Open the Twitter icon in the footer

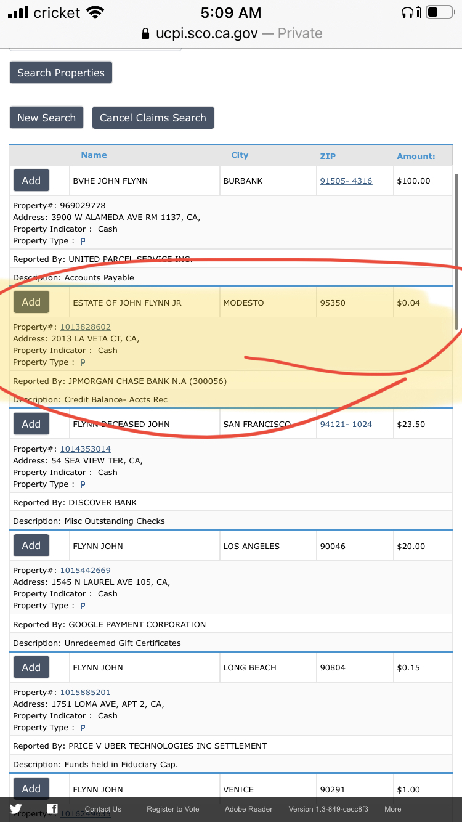[15, 809]
